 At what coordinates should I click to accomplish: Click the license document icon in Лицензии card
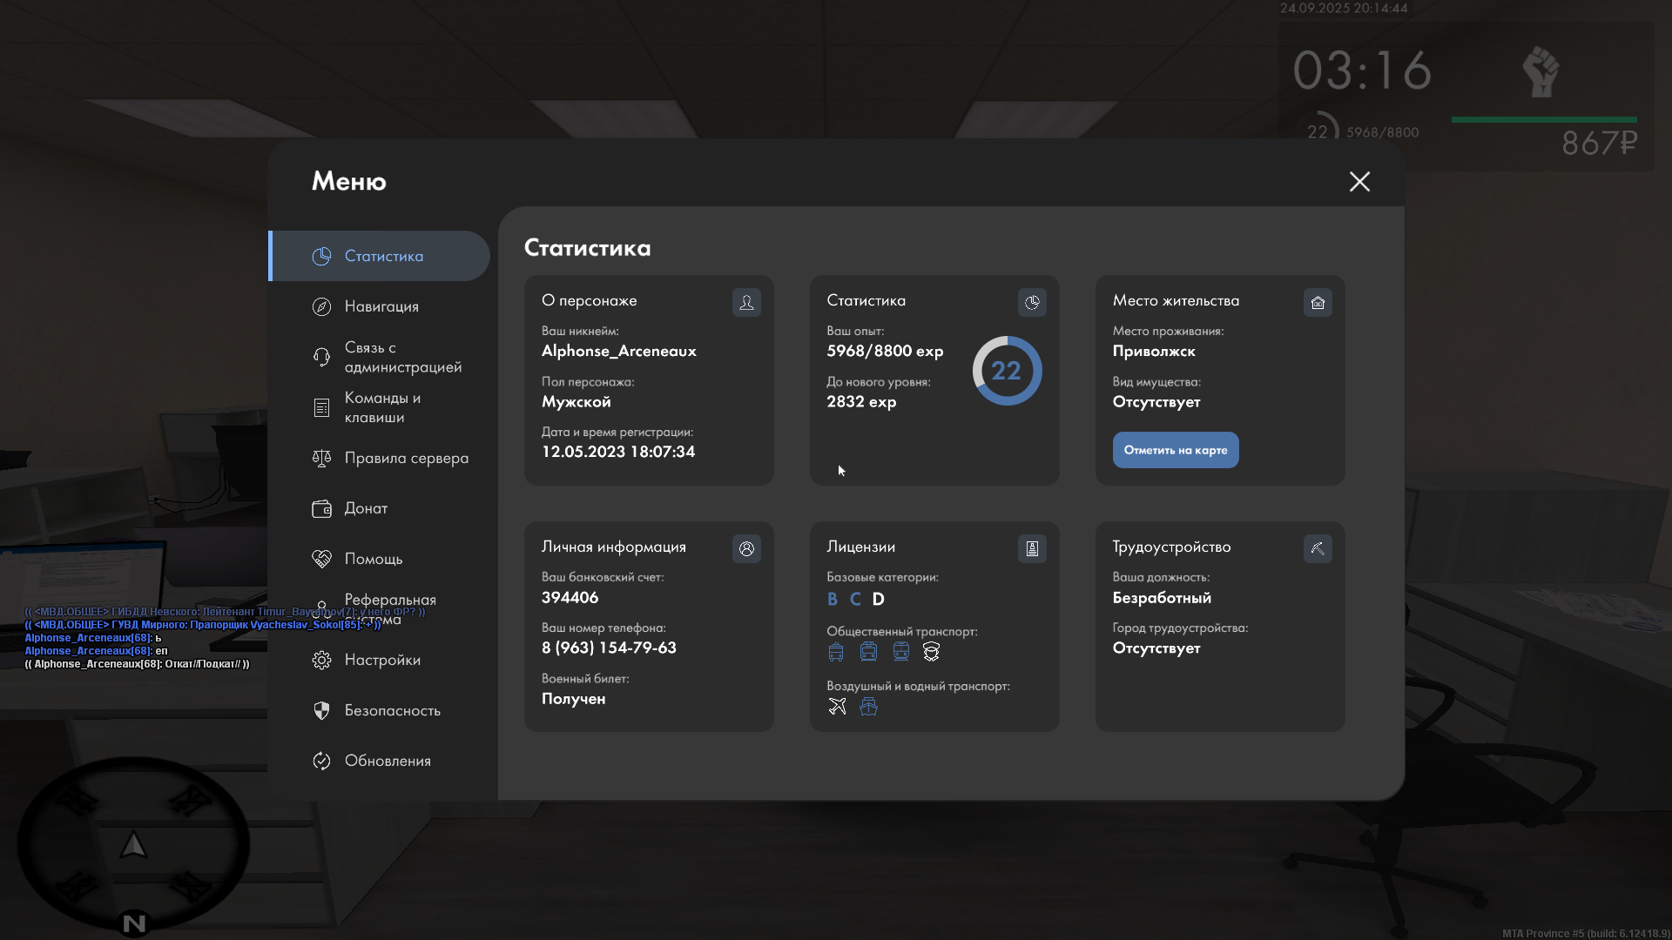tap(1032, 549)
